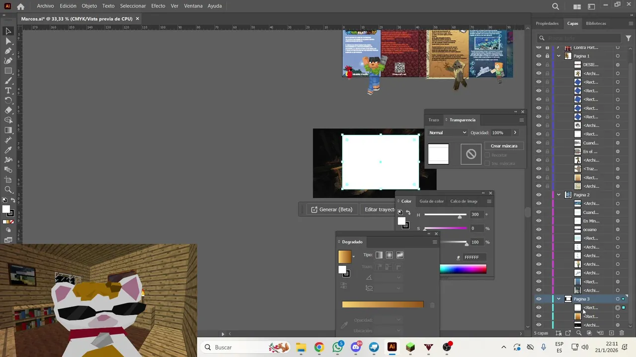636x357 pixels.
Task: Create new sublayer icon in Capas panel
Action: click(600, 333)
